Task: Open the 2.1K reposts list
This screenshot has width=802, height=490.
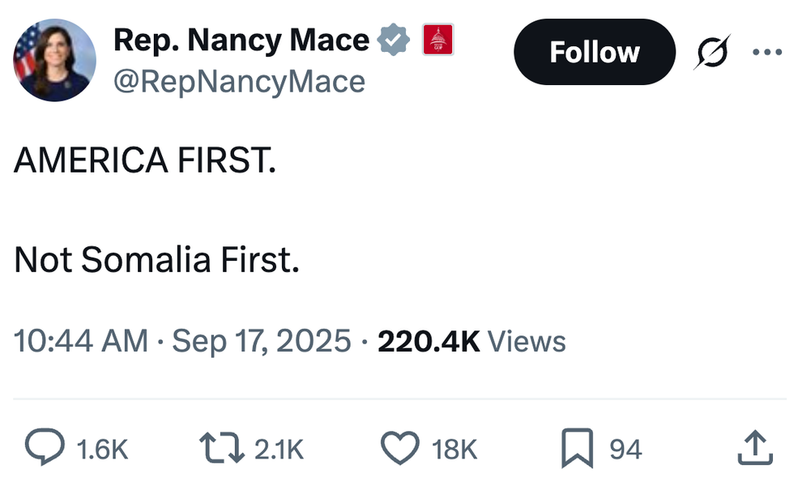Action: [281, 448]
